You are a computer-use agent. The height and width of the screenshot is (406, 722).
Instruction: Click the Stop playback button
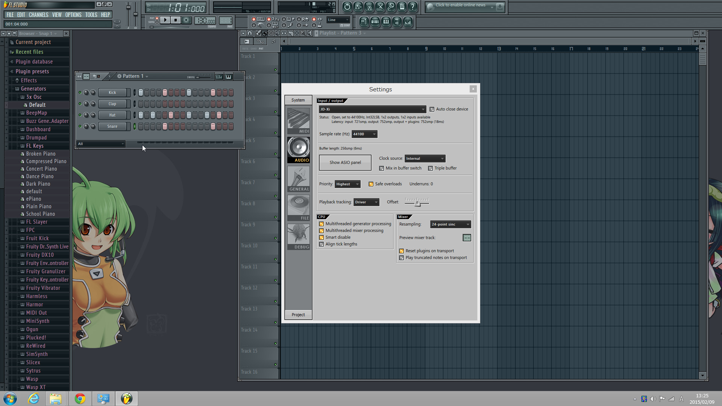pyautogui.click(x=176, y=20)
